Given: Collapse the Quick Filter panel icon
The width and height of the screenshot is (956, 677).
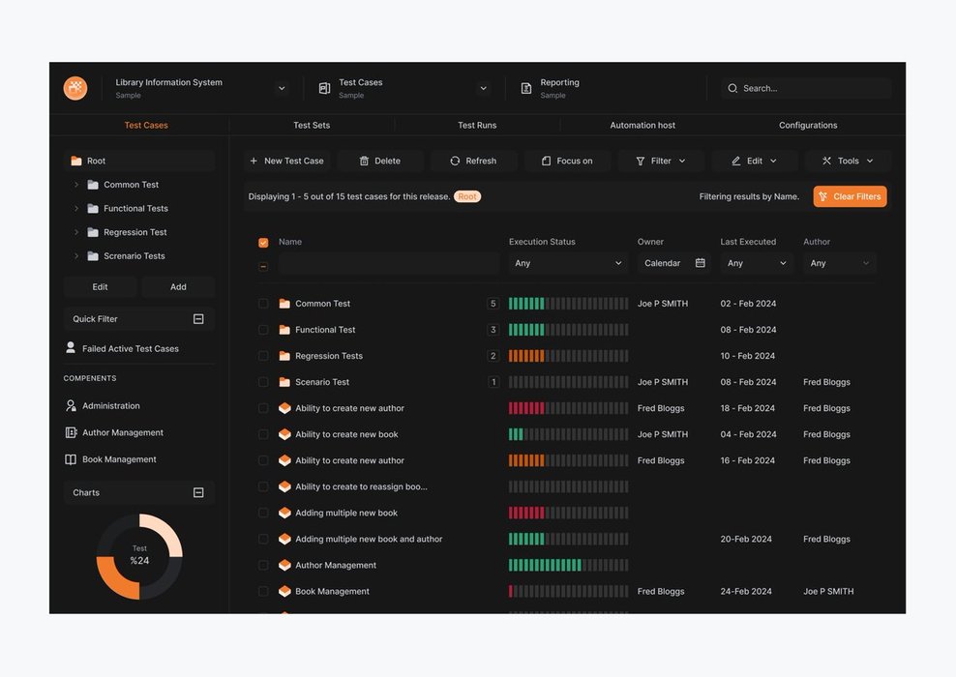Looking at the screenshot, I should coord(198,319).
